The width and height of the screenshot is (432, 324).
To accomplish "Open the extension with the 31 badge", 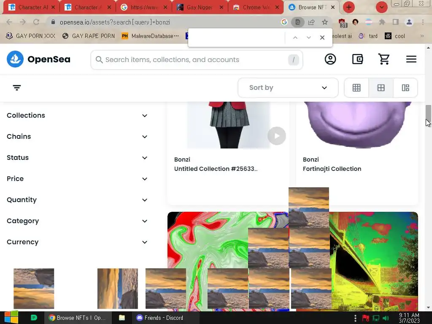I will [342, 23].
